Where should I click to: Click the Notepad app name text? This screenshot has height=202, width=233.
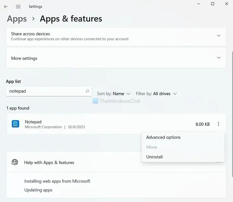pos(33,122)
